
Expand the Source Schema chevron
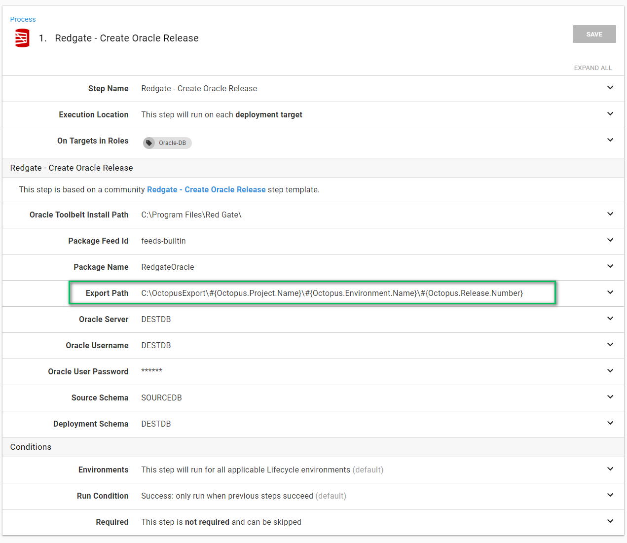(610, 397)
